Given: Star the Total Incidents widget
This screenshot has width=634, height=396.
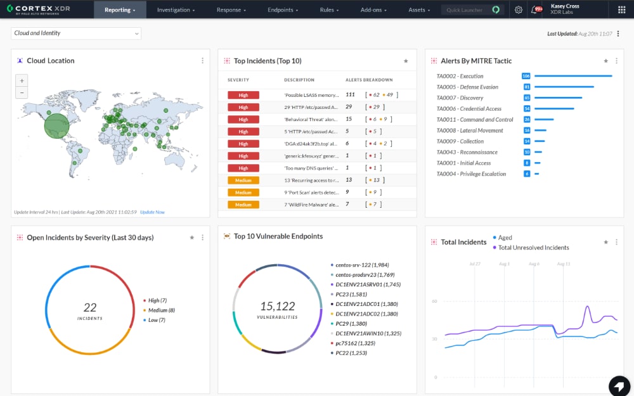Looking at the screenshot, I should [x=605, y=242].
